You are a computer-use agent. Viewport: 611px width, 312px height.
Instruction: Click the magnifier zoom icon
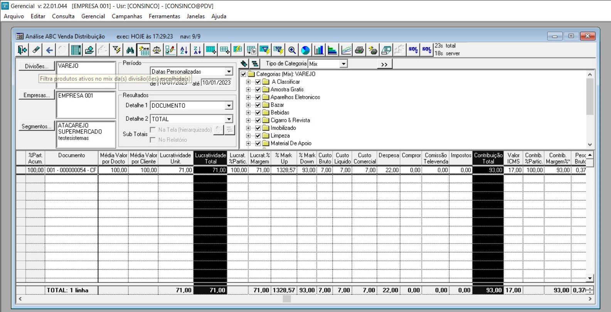pyautogui.click(x=292, y=50)
